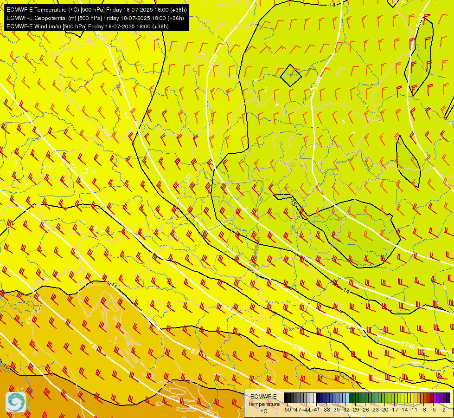Image resolution: width=454 pixels, height=418 pixels.
Task: Pick the black swatch at the legend's cold end
Action: [x=286, y=398]
